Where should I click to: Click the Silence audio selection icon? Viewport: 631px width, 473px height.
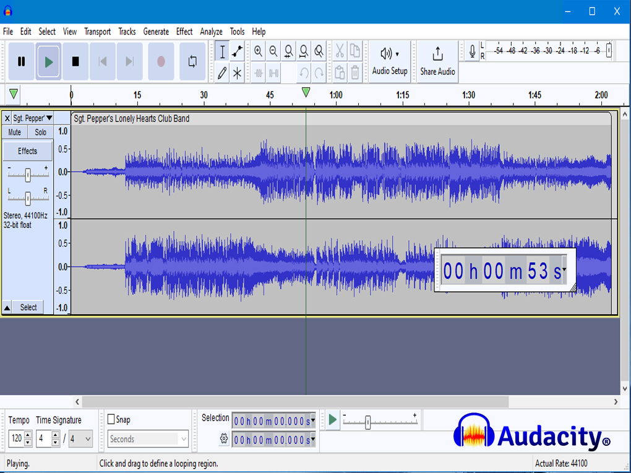pyautogui.click(x=273, y=73)
